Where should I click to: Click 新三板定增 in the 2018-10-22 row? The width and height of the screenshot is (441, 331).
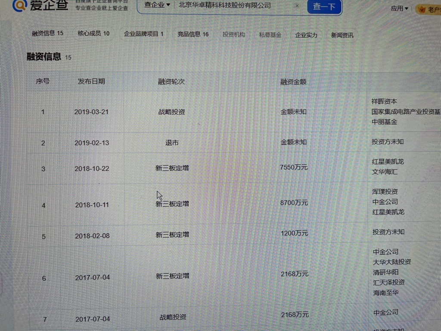point(172,169)
